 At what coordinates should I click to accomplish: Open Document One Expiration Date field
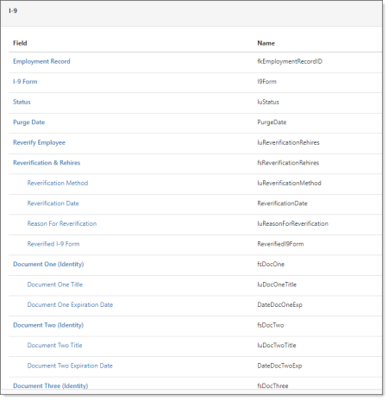[x=70, y=304]
